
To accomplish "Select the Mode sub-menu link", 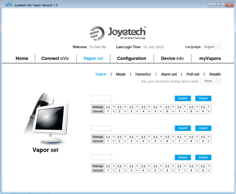I will (121, 74).
